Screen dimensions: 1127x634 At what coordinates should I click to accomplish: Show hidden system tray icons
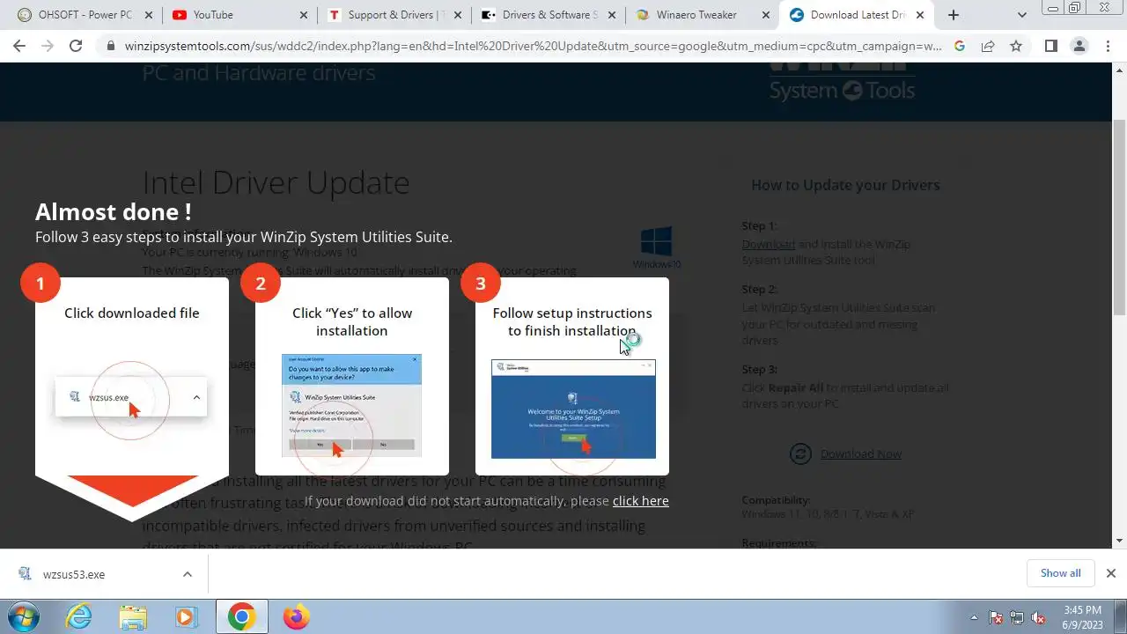pyautogui.click(x=974, y=617)
